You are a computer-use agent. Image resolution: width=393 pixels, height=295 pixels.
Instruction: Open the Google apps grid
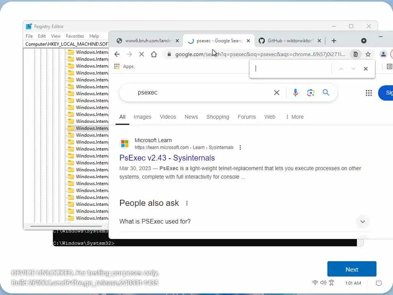[x=369, y=93]
